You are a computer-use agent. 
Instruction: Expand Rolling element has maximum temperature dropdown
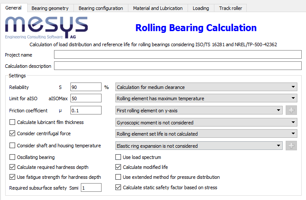coord(206,98)
